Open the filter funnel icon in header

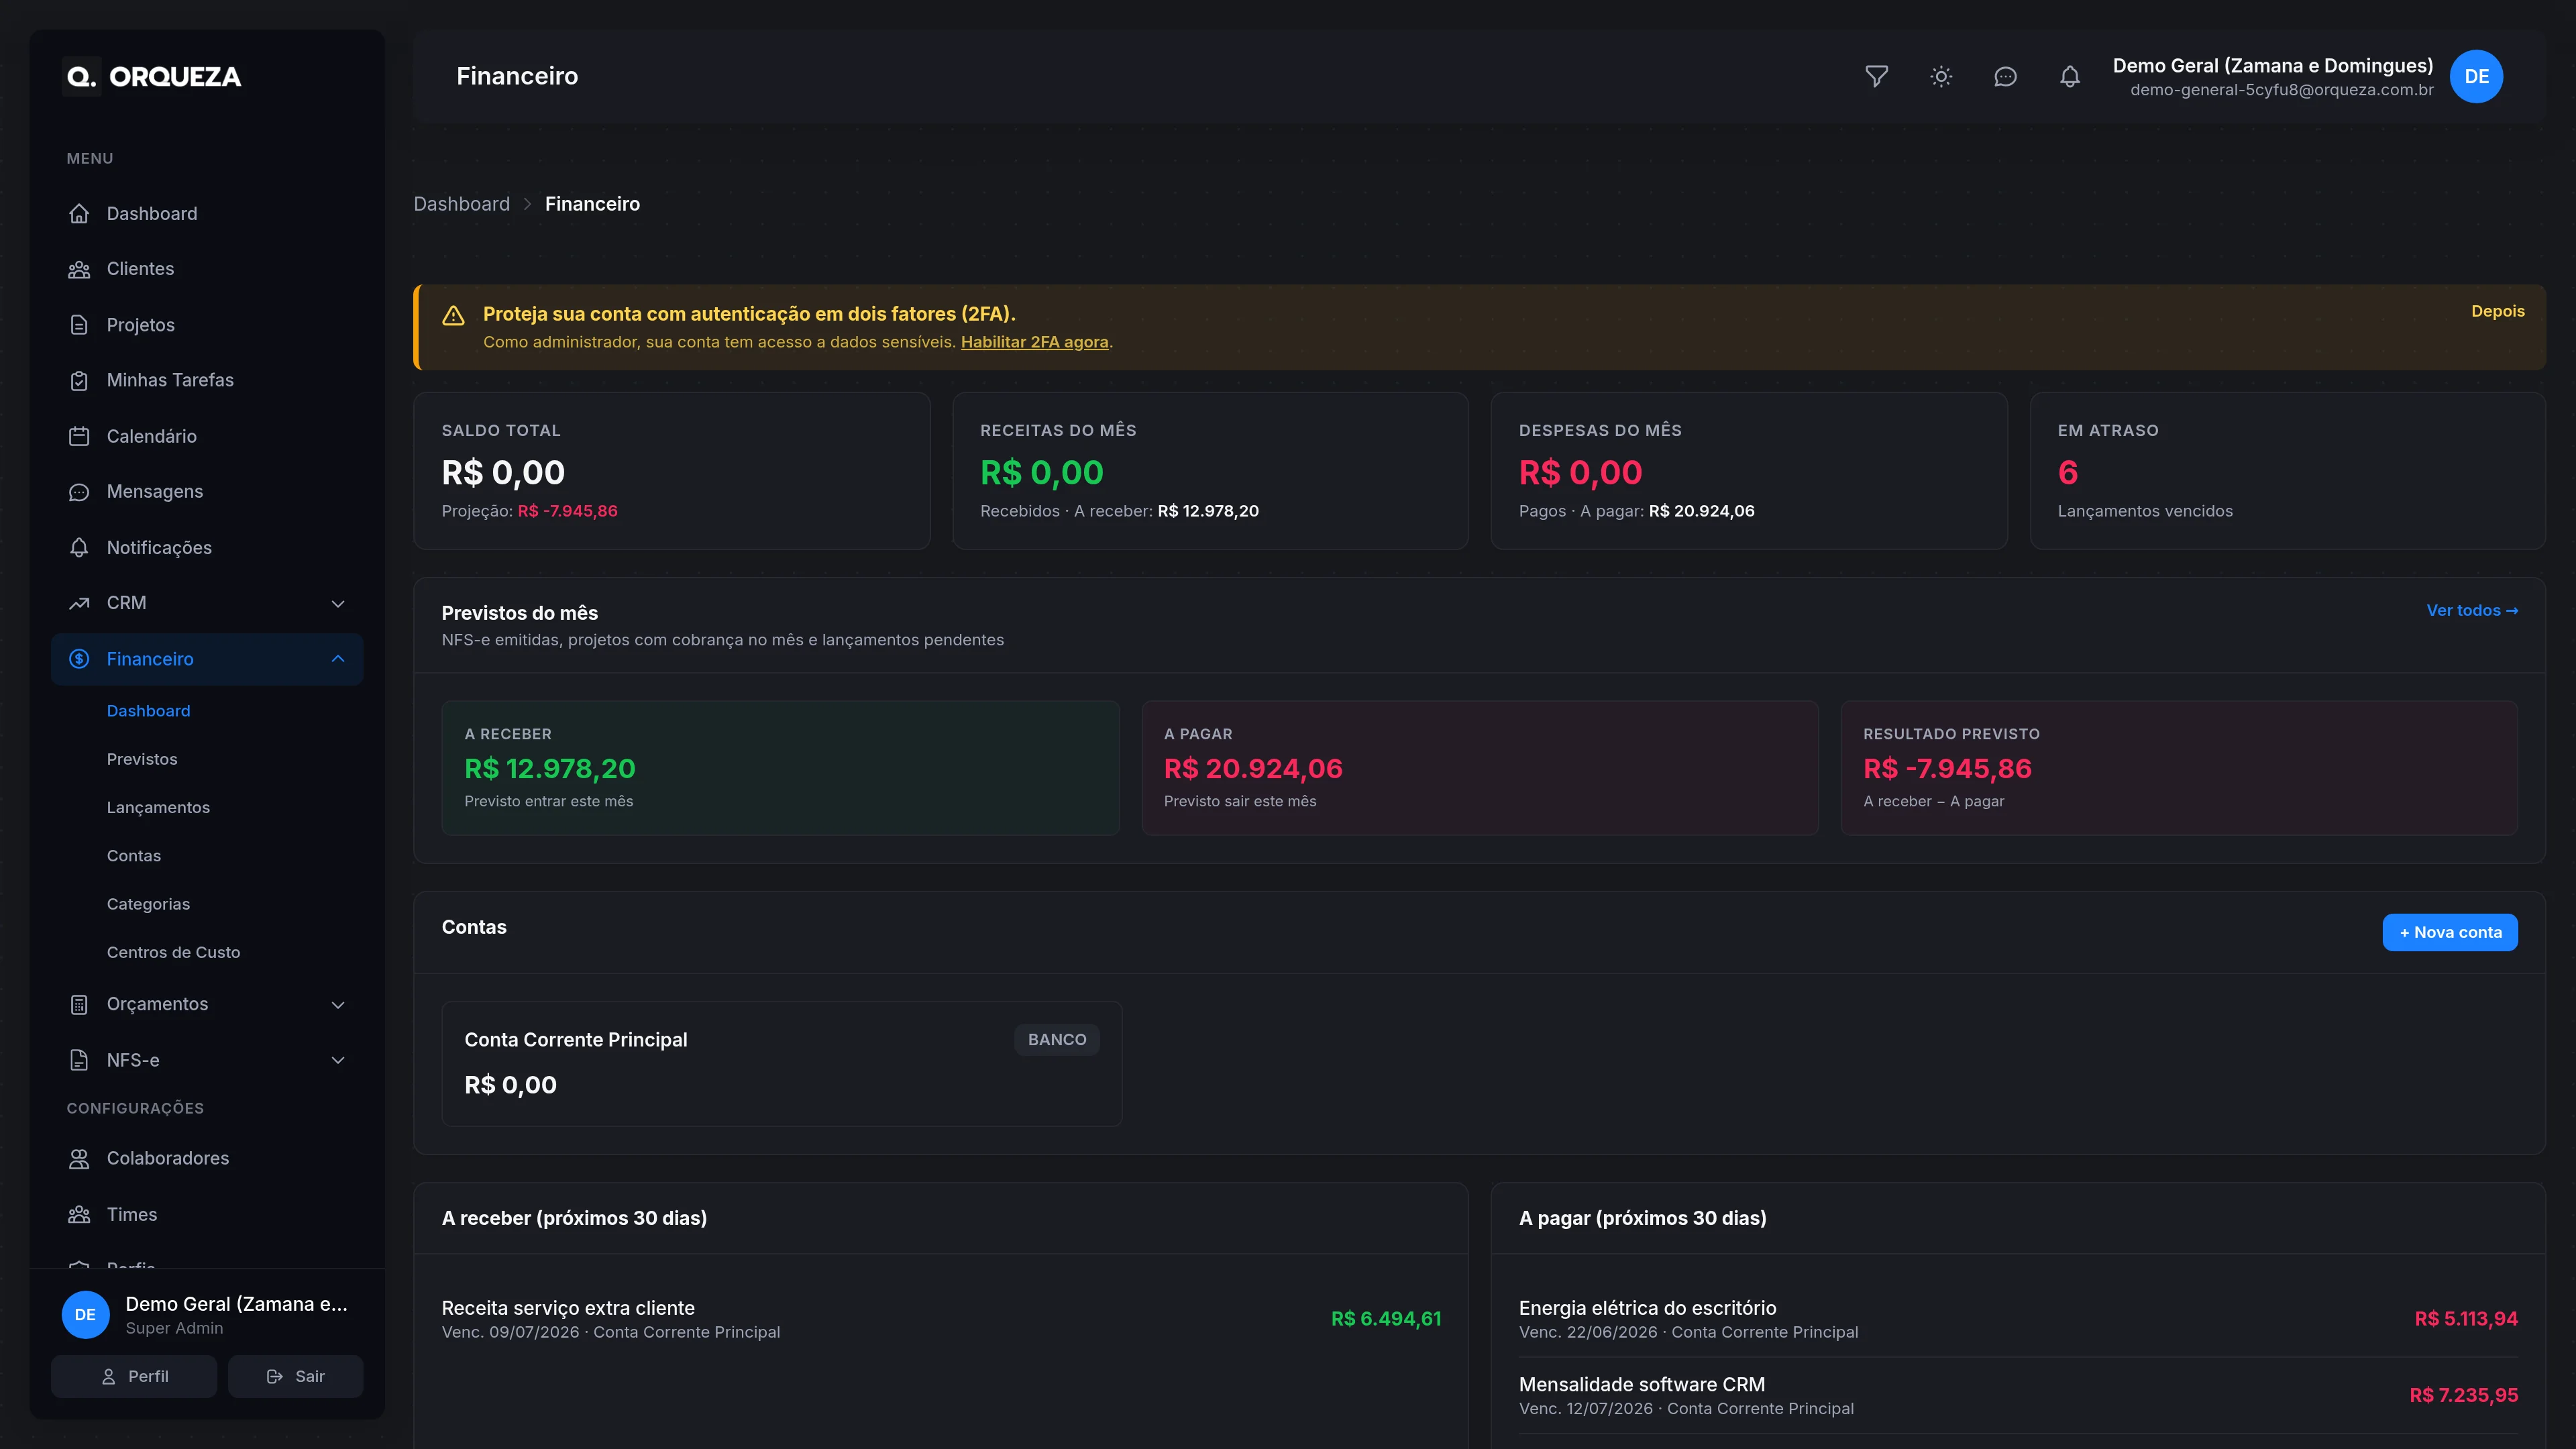pos(1876,77)
